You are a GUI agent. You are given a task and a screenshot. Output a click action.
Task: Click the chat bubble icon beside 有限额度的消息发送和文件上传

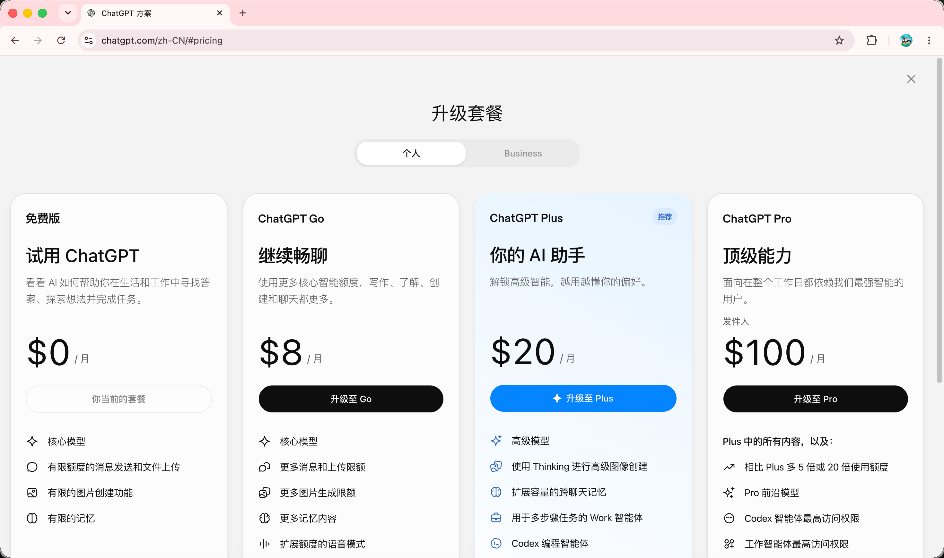pyautogui.click(x=32, y=467)
